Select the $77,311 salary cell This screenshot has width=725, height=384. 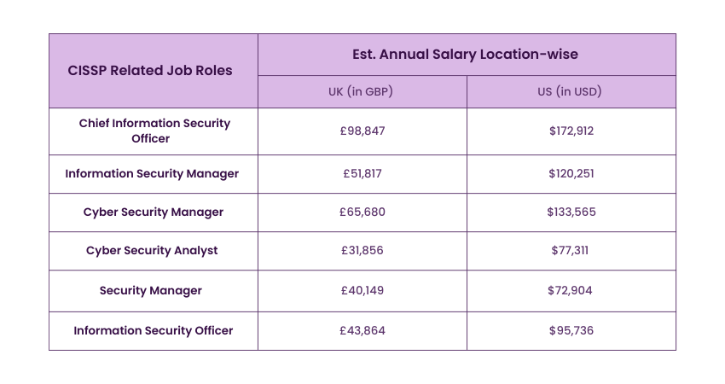tap(571, 250)
